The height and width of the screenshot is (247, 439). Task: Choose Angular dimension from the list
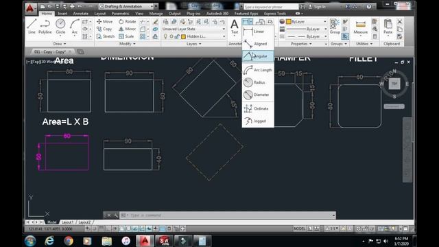pyautogui.click(x=258, y=56)
